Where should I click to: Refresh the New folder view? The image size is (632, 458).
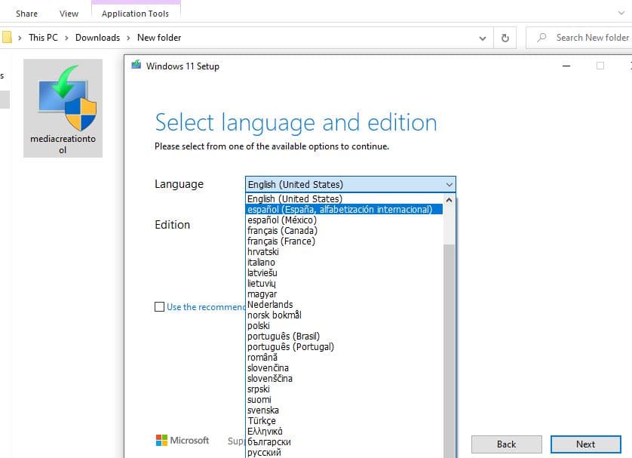pyautogui.click(x=505, y=38)
